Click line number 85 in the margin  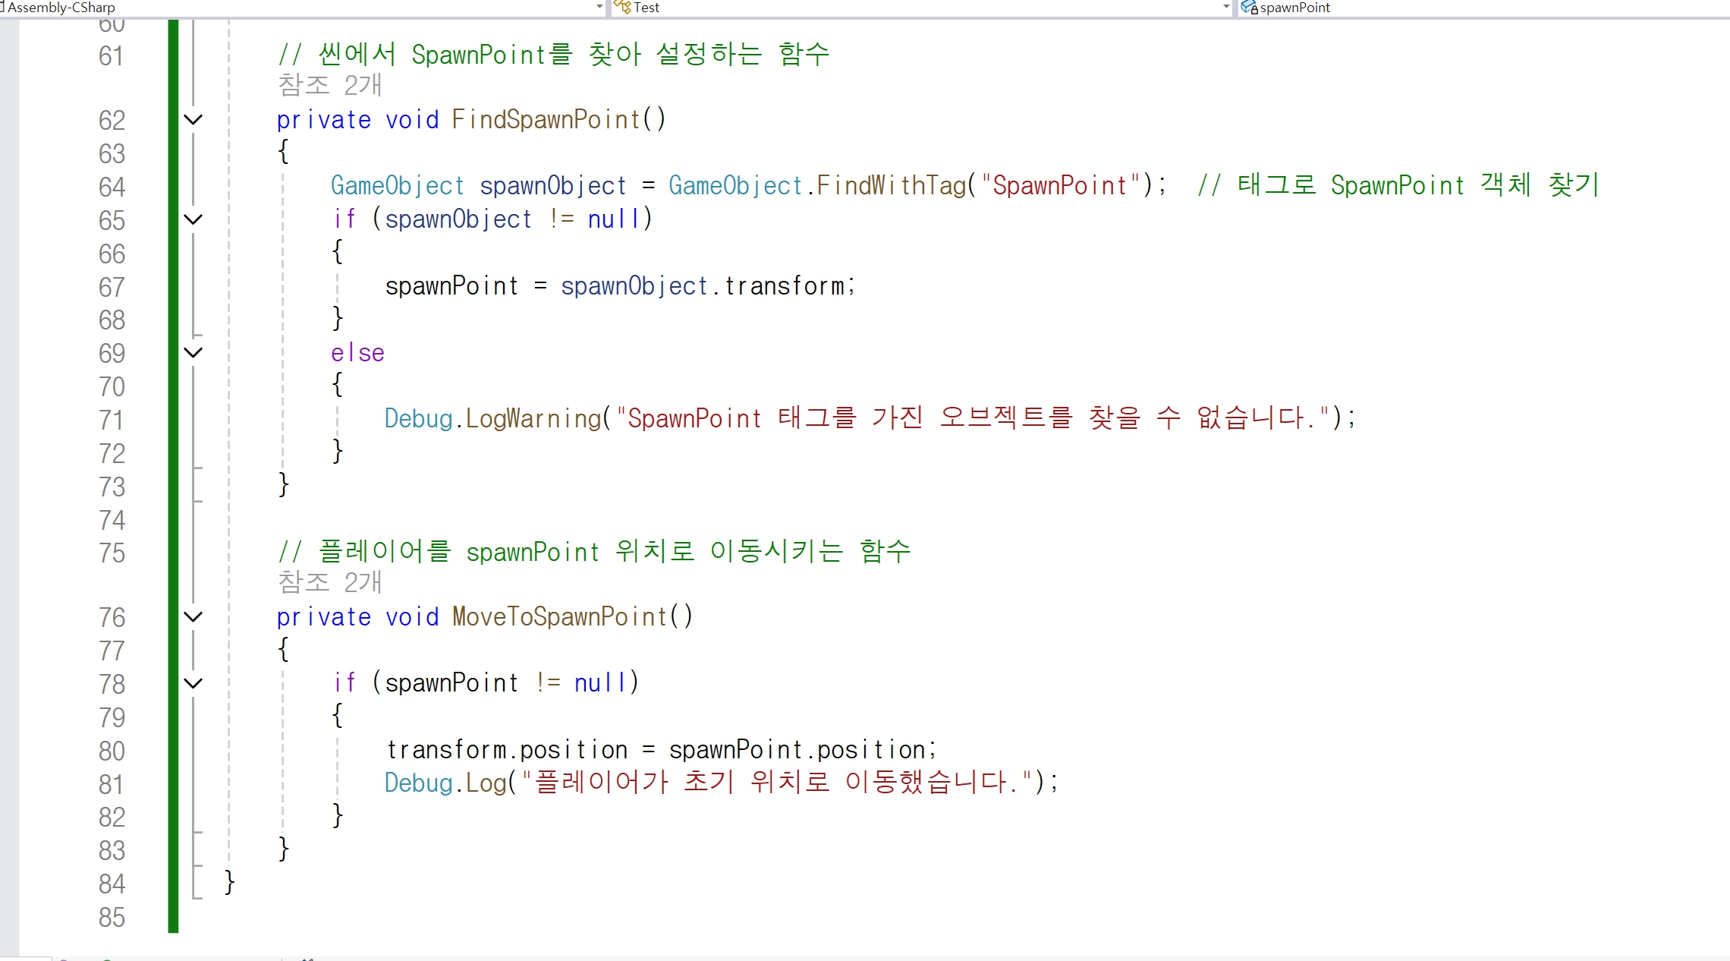pyautogui.click(x=112, y=918)
